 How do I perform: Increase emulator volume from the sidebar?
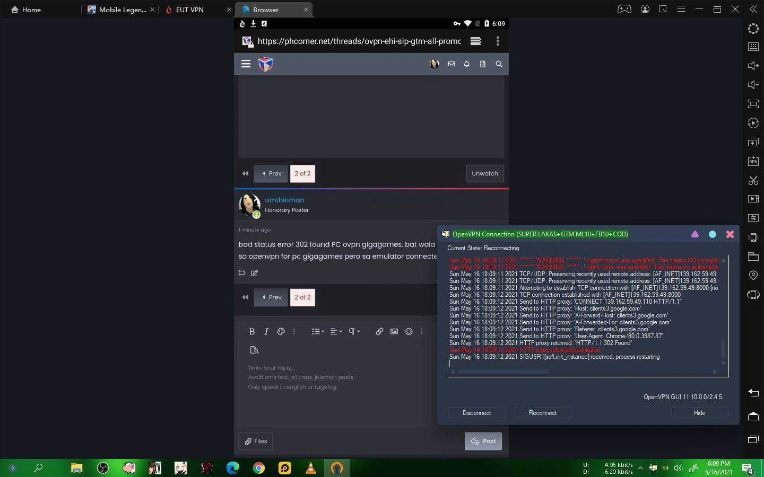click(x=753, y=66)
